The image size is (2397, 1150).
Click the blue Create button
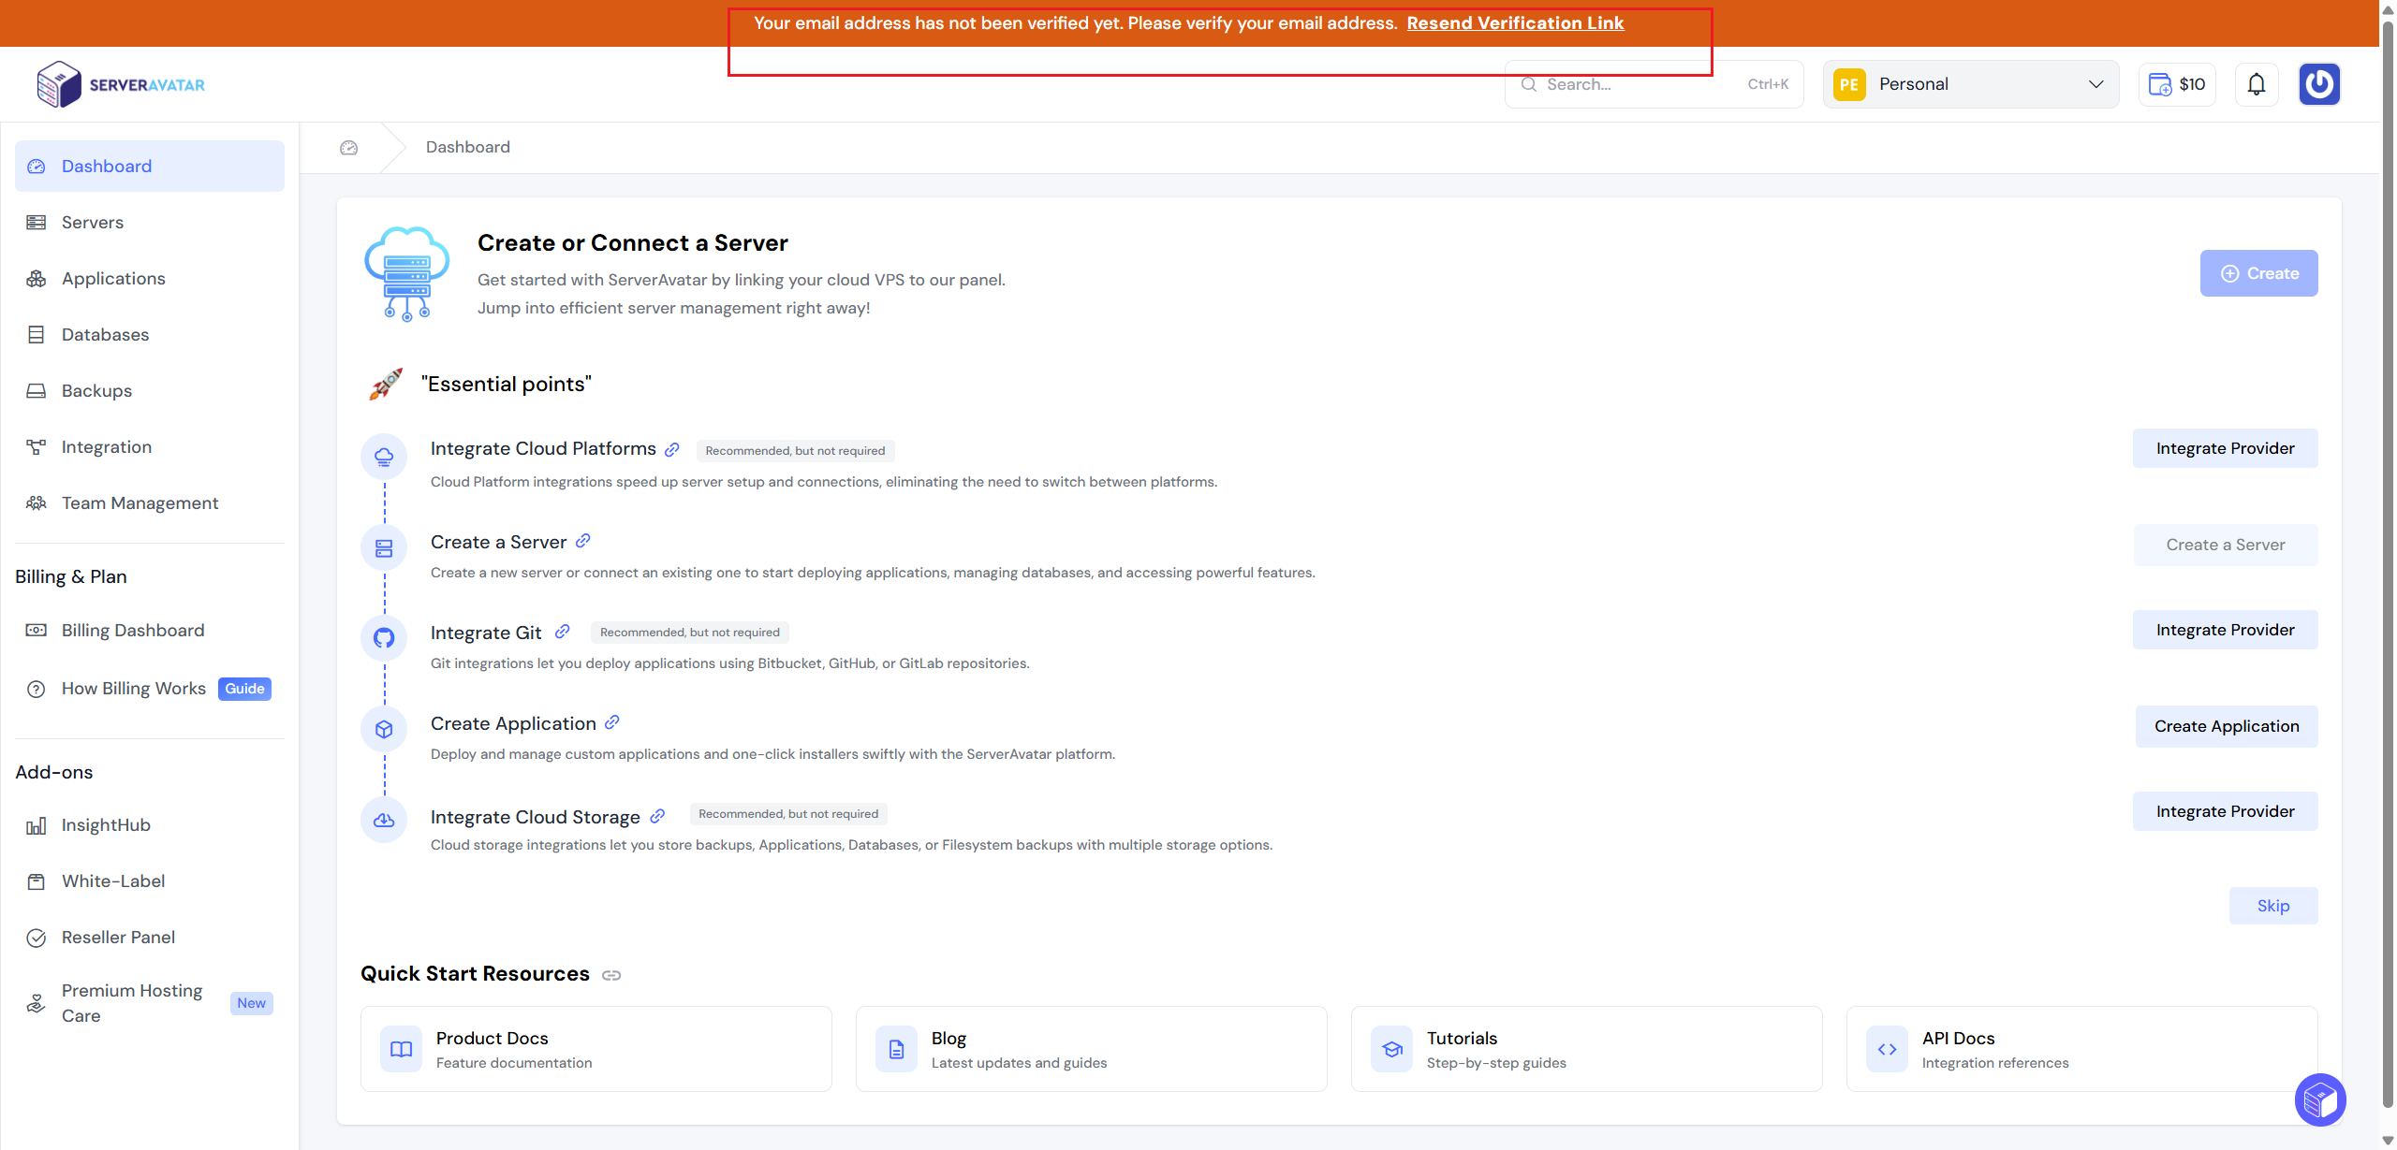(2258, 273)
